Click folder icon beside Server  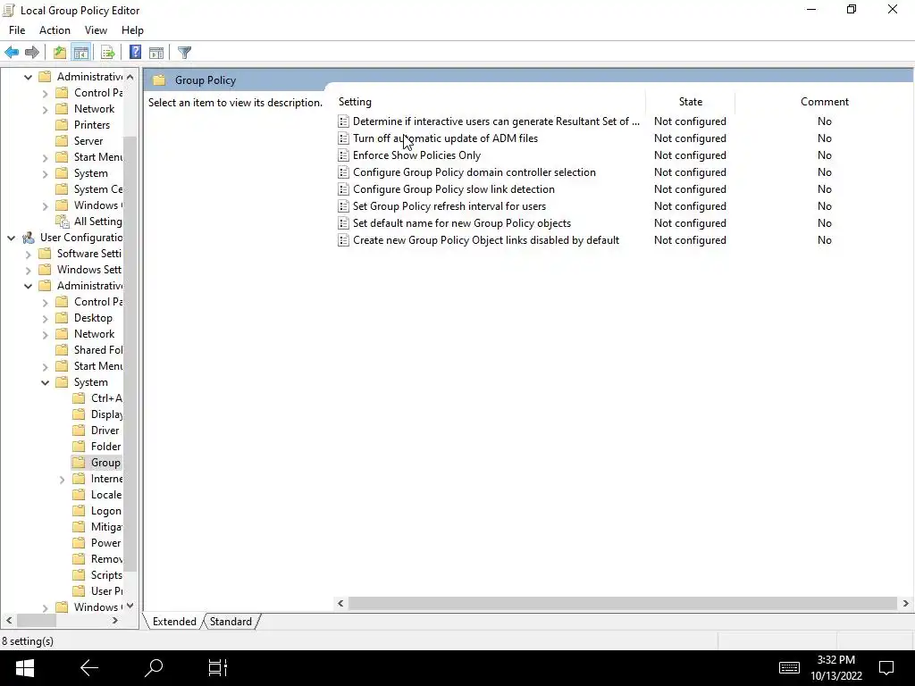pos(62,141)
